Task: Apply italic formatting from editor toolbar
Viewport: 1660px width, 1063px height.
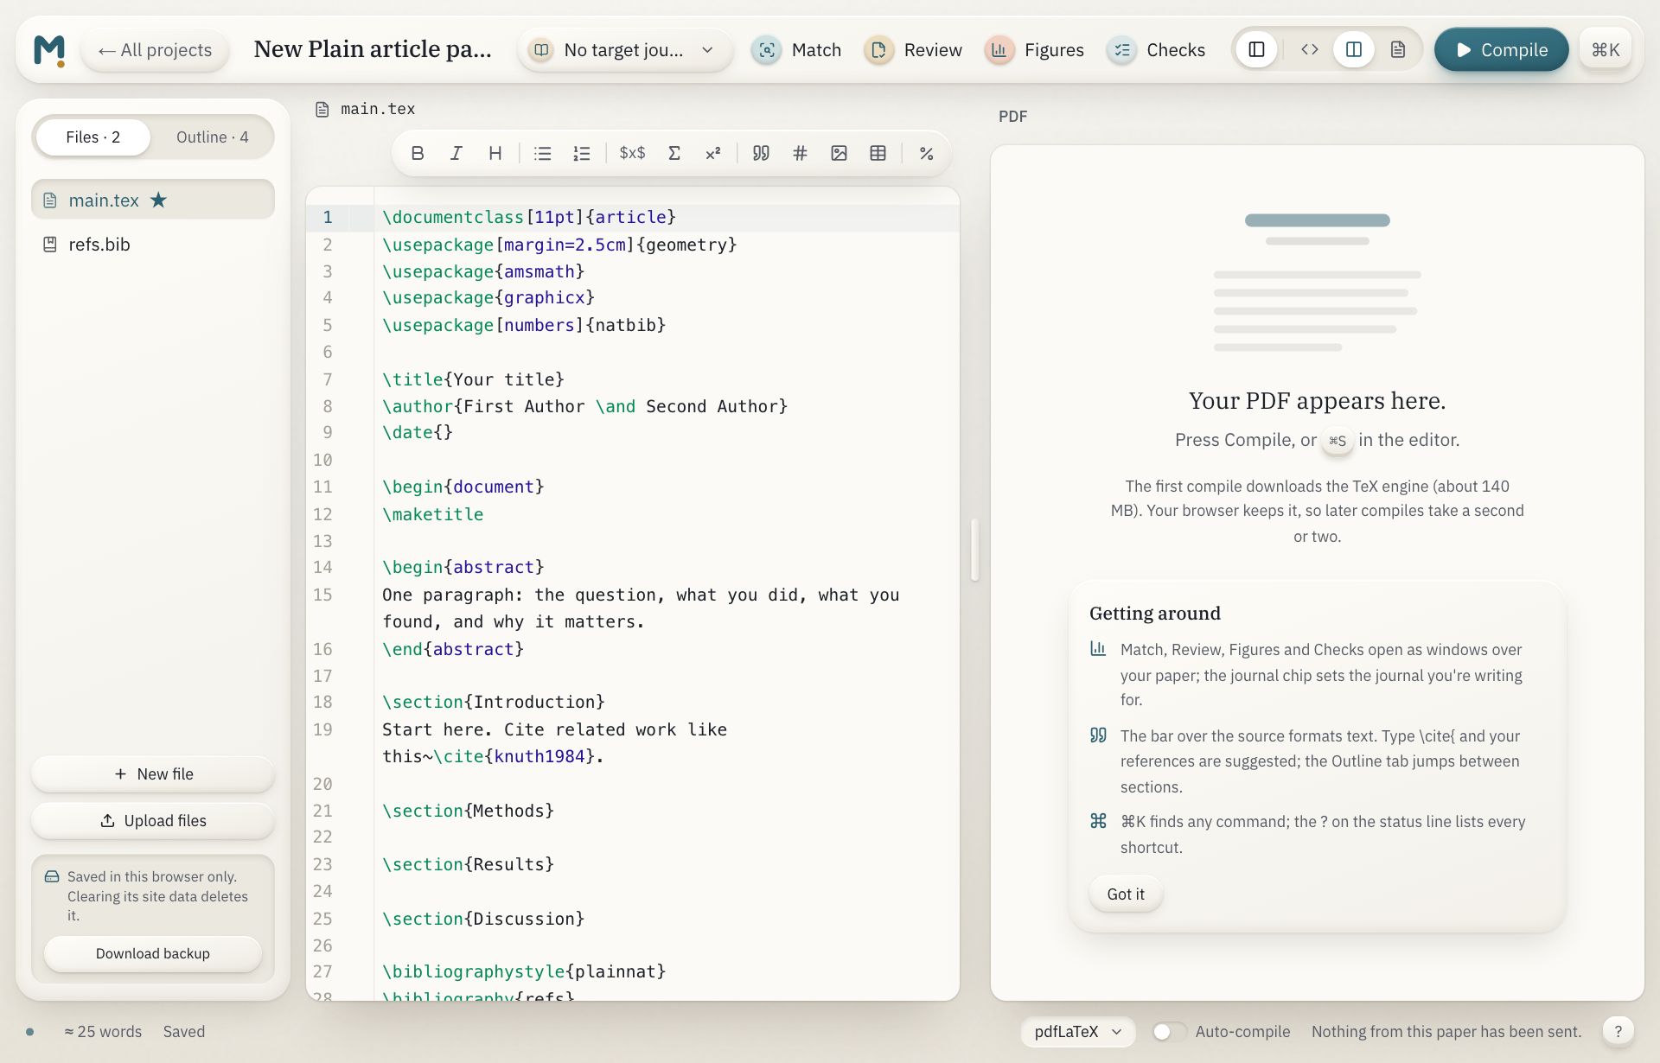Action: 456,153
